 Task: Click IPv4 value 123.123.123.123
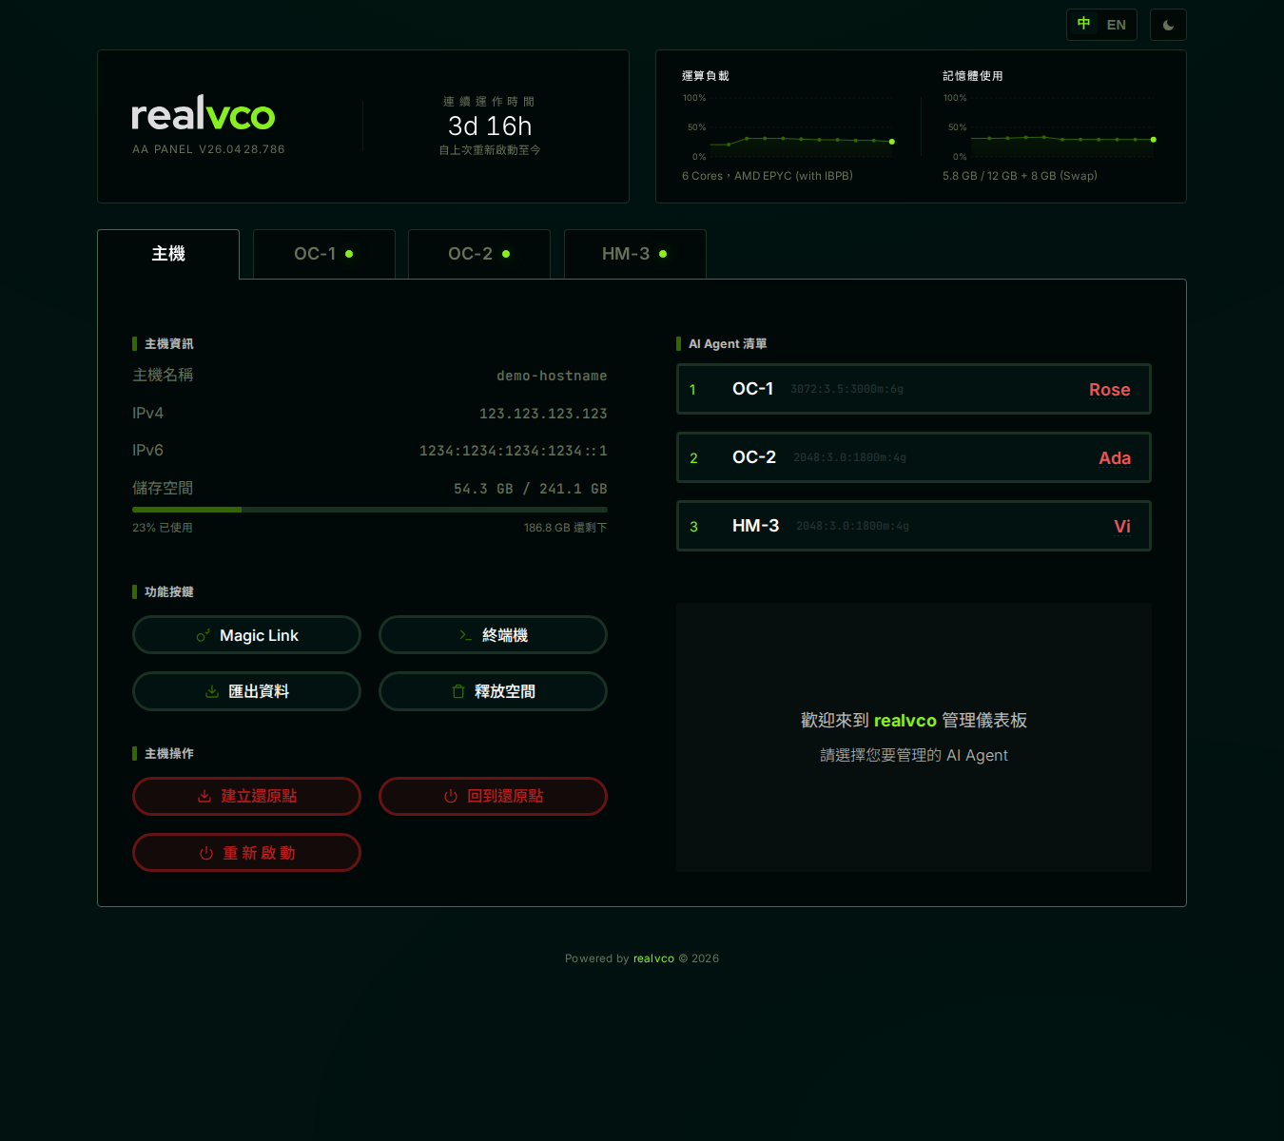click(x=543, y=414)
